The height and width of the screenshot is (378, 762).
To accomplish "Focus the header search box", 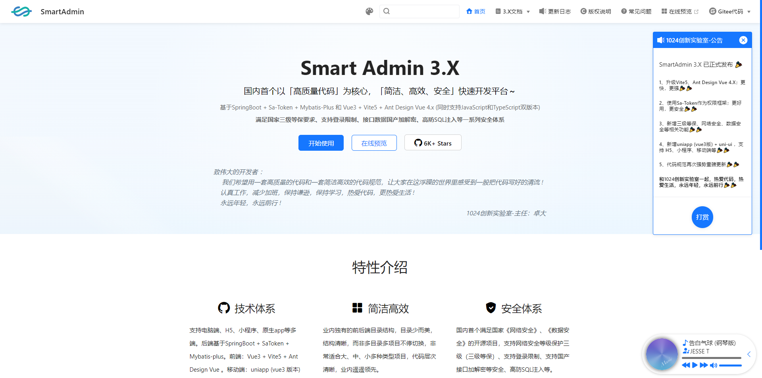I will (419, 12).
